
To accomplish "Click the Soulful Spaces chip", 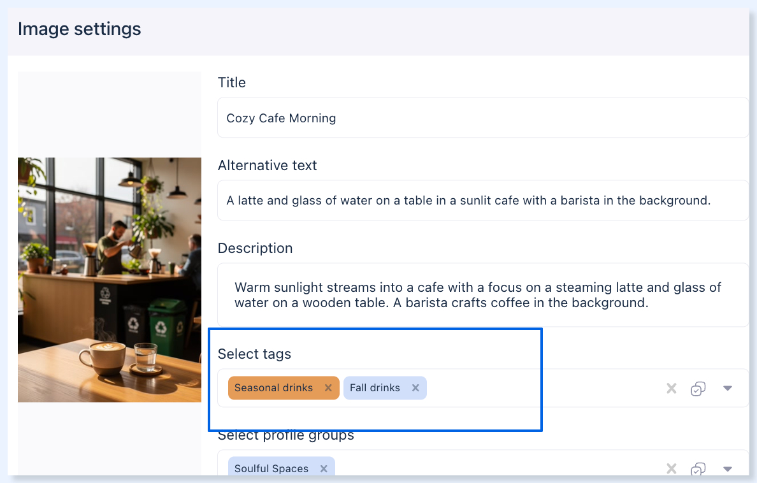I will click(271, 468).
